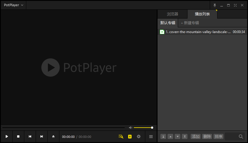This screenshot has height=143, width=248.
Task: Open the playlist search icon in control bar
Action: pyautogui.click(x=121, y=137)
